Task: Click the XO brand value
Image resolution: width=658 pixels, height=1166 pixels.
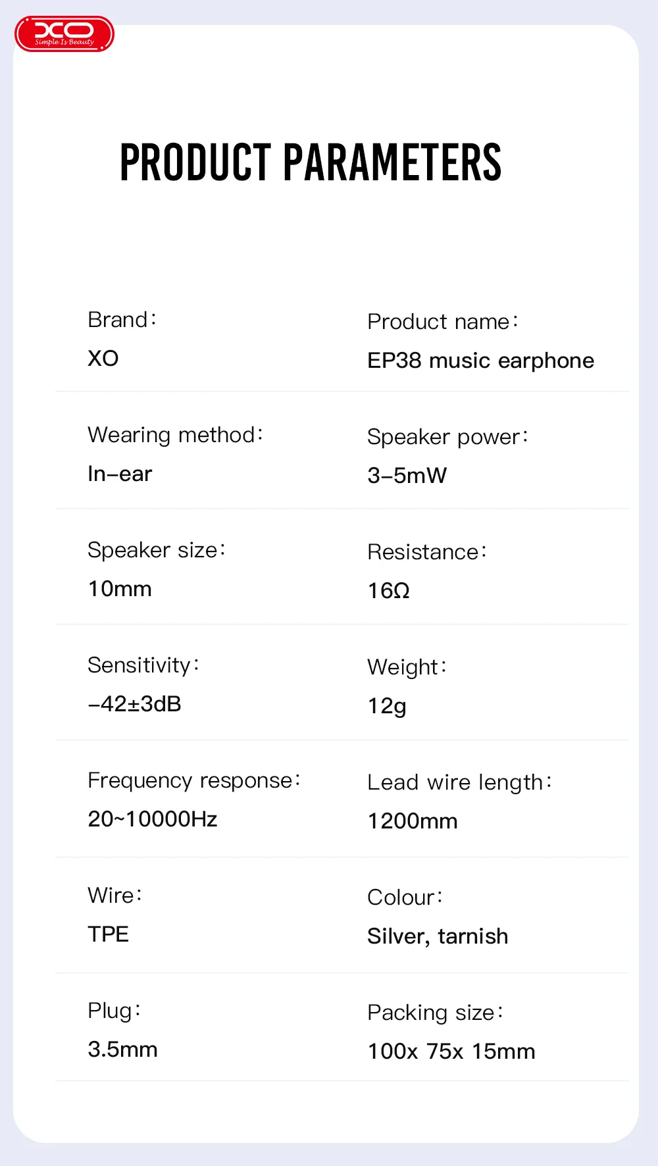Action: pyautogui.click(x=103, y=359)
